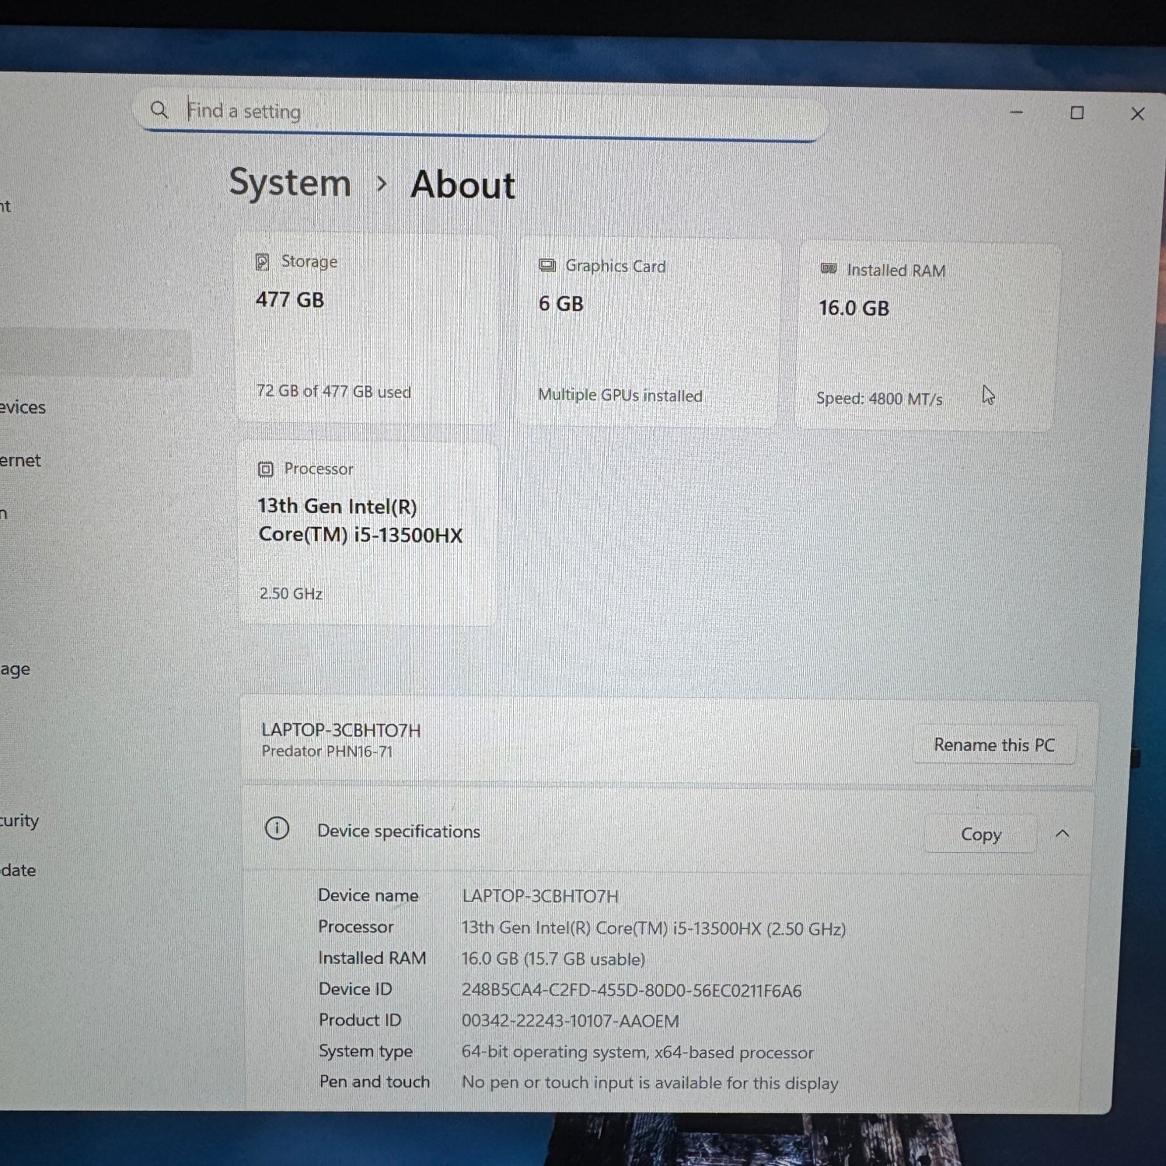This screenshot has width=1166, height=1166.
Task: Maximize the Settings window
Action: pyautogui.click(x=1077, y=113)
